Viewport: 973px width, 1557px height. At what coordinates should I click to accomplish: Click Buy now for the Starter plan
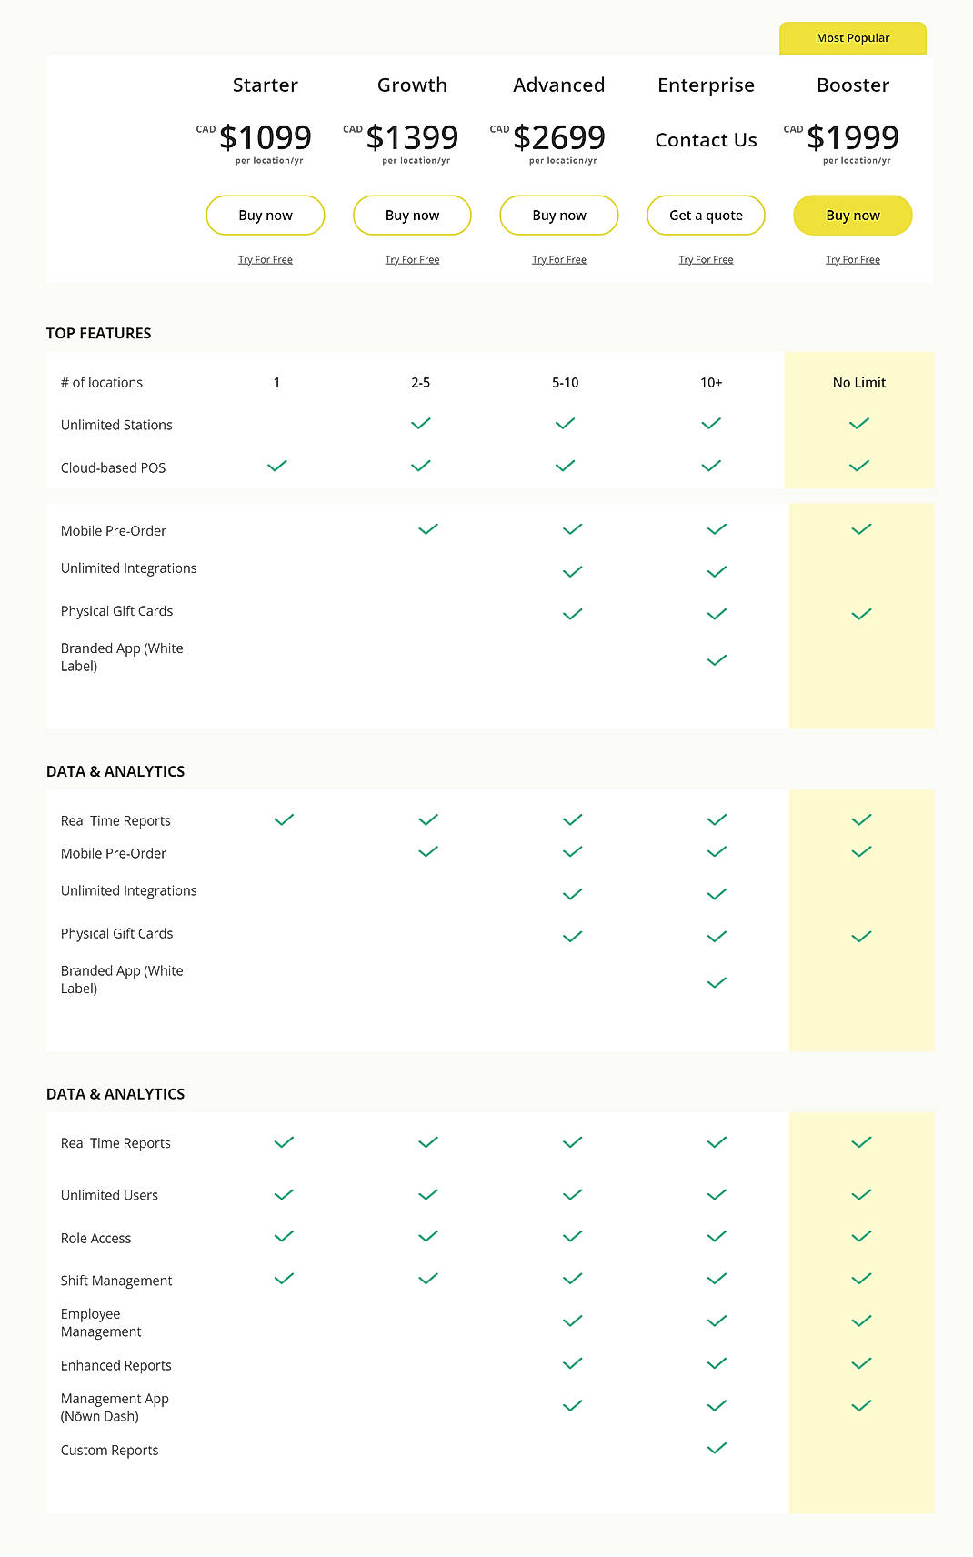click(265, 215)
